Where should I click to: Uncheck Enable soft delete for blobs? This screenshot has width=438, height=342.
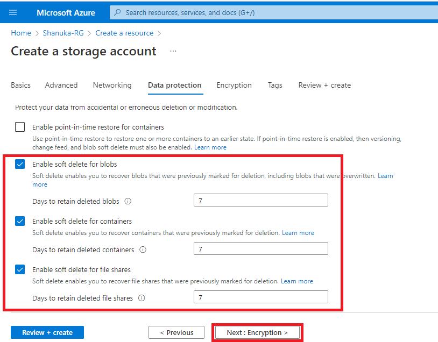click(x=20, y=164)
